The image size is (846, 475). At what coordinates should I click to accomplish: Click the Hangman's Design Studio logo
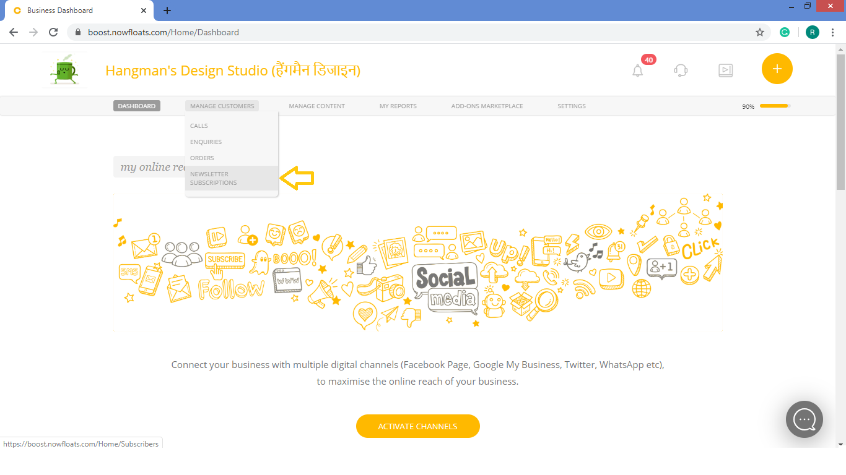[65, 70]
